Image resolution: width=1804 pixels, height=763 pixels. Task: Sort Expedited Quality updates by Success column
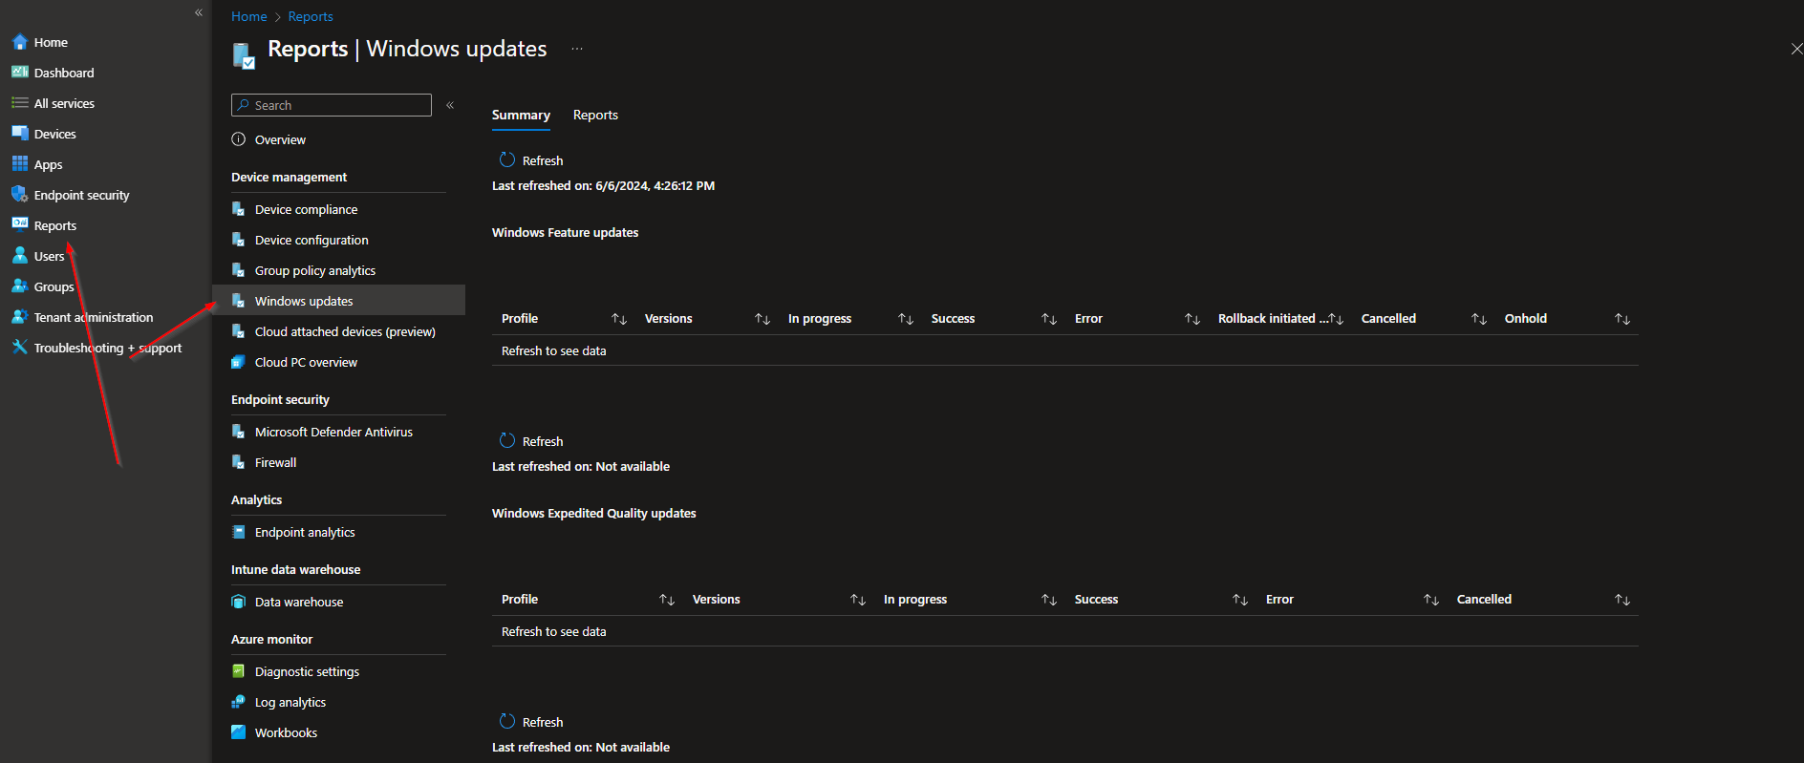point(1240,600)
